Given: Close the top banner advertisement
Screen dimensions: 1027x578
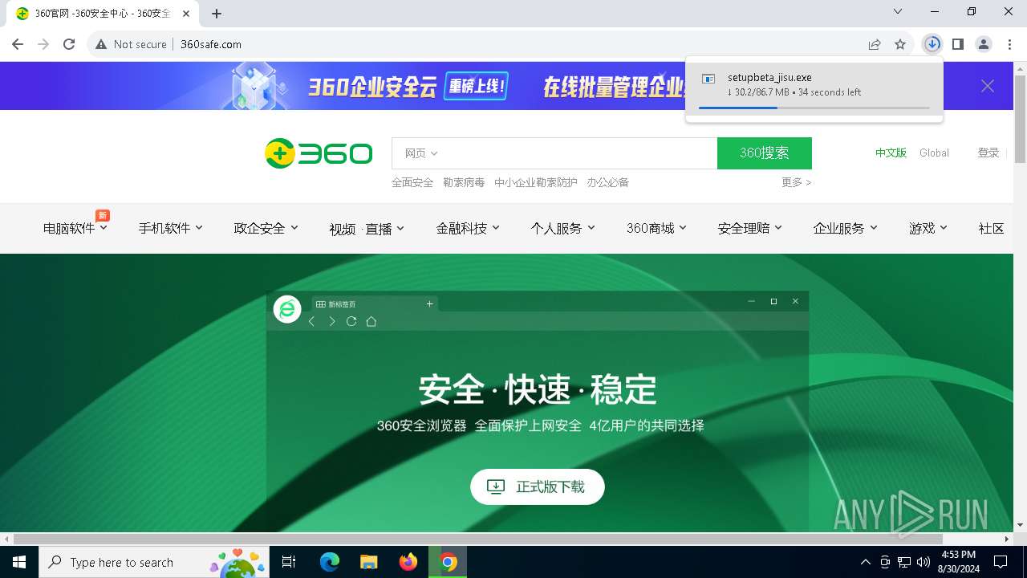Looking at the screenshot, I should point(988,86).
